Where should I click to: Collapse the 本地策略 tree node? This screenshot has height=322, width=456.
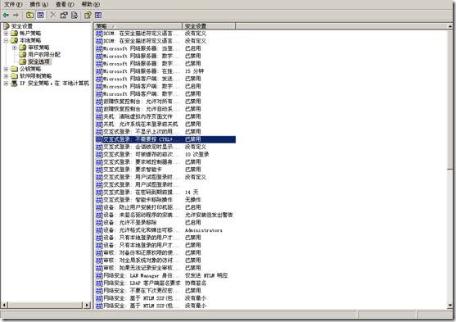coord(6,40)
